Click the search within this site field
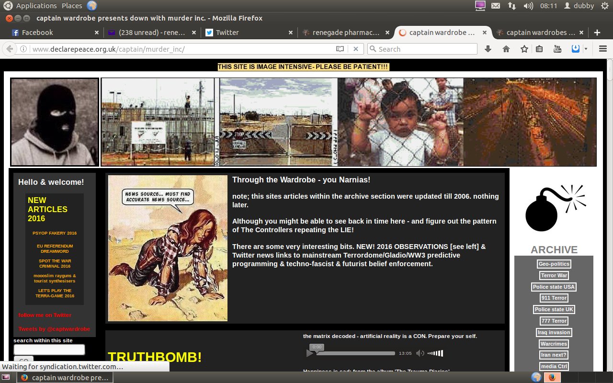The image size is (613, 383). point(49,349)
